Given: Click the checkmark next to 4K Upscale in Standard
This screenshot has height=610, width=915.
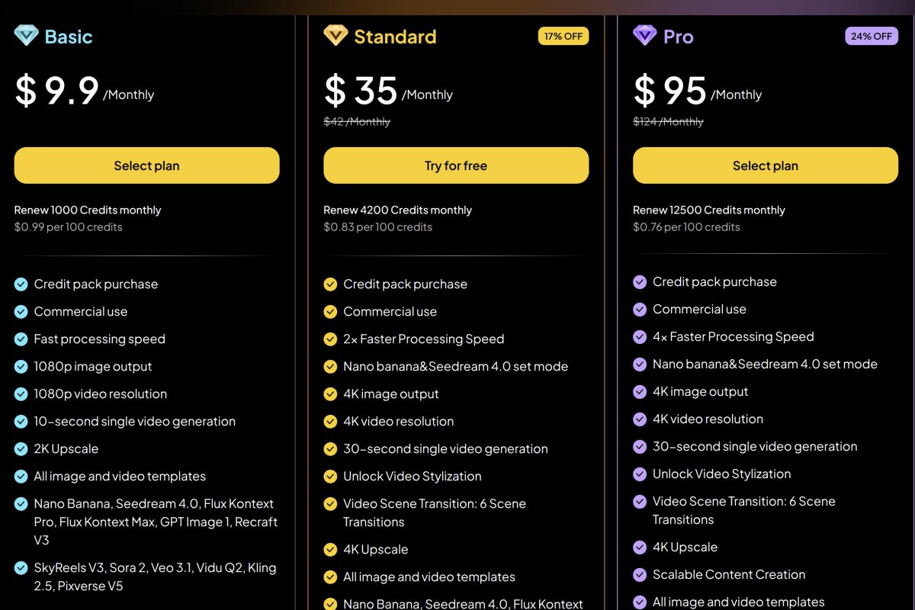Looking at the screenshot, I should click(330, 549).
